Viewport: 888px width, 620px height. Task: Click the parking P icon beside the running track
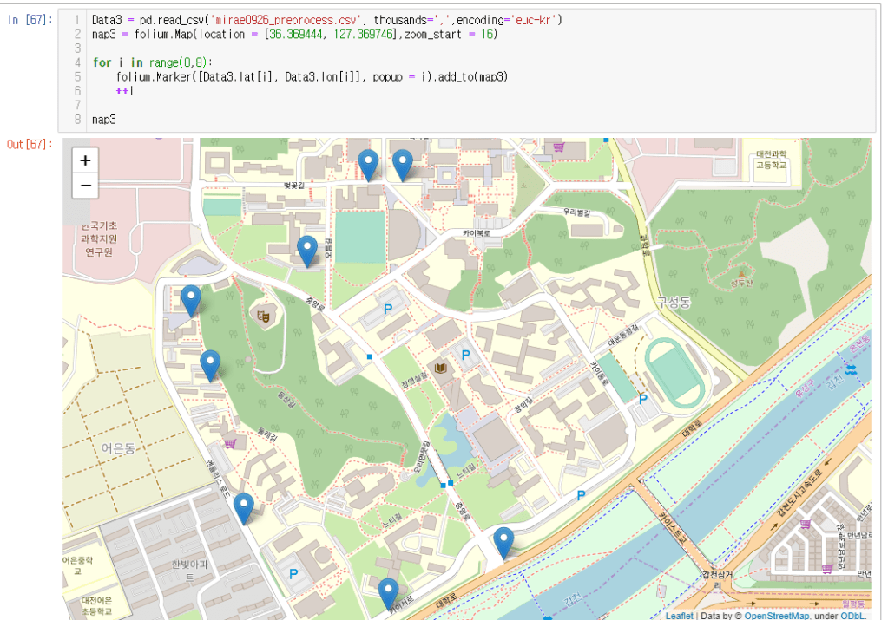[x=643, y=399]
